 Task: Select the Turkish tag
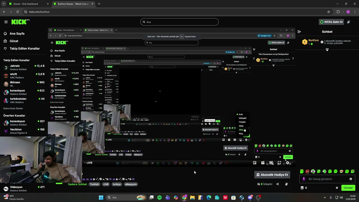[94, 184]
